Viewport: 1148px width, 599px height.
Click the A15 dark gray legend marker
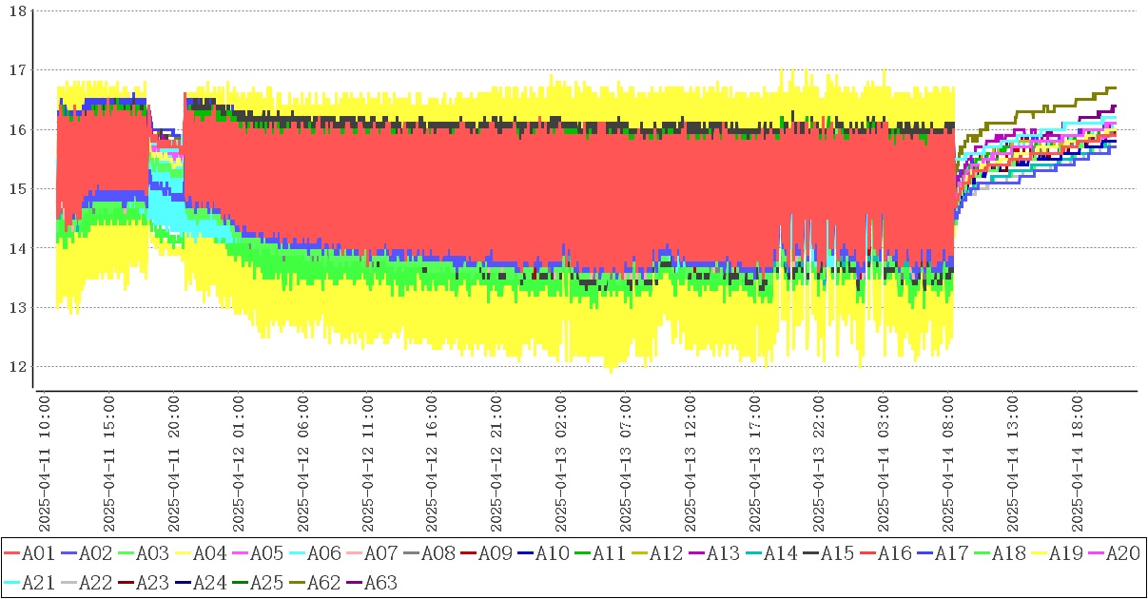pos(810,553)
